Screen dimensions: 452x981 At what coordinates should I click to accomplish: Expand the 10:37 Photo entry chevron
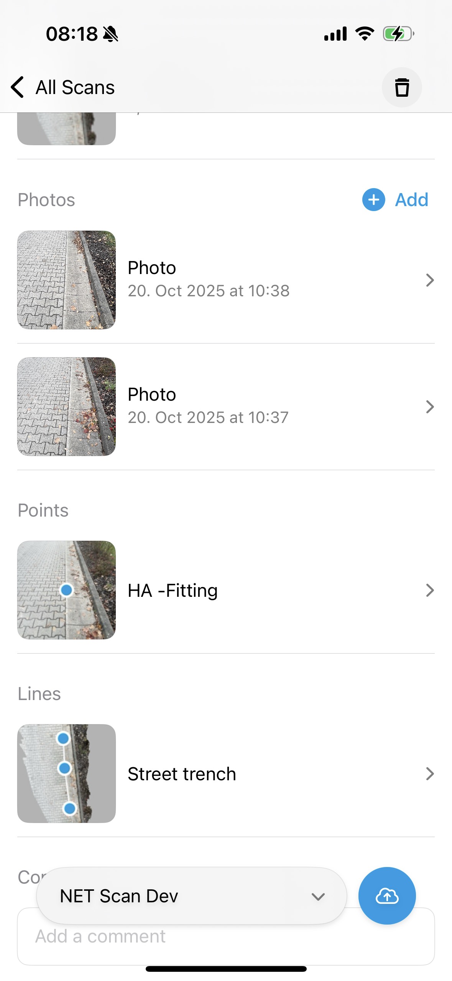click(x=430, y=407)
